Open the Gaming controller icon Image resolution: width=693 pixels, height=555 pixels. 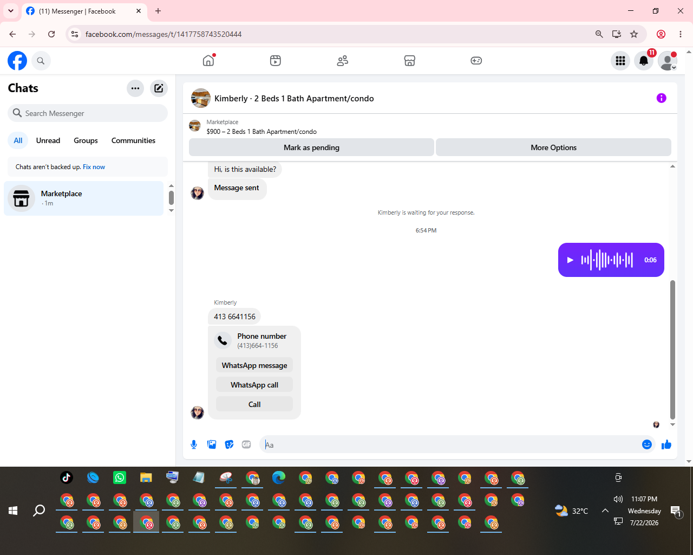pyautogui.click(x=476, y=61)
